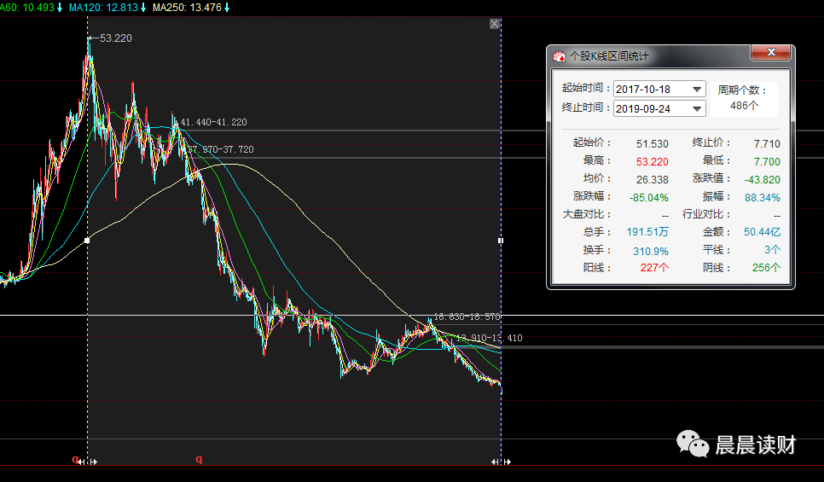This screenshot has height=482, width=824.
Task: Click the 金额 value 50.44亿
Action: click(762, 232)
